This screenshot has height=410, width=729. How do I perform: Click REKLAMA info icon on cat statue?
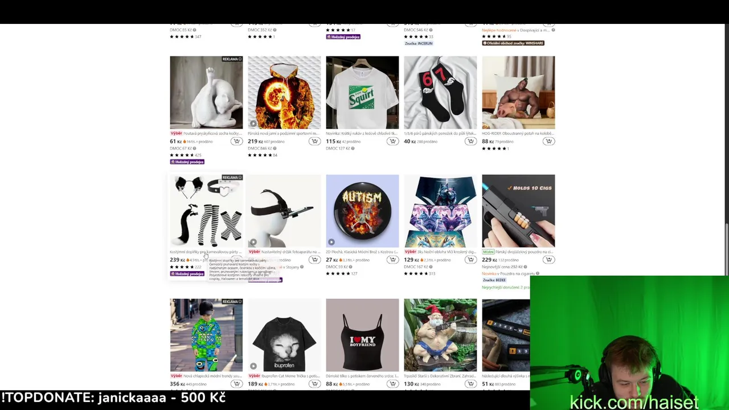pyautogui.click(x=240, y=59)
